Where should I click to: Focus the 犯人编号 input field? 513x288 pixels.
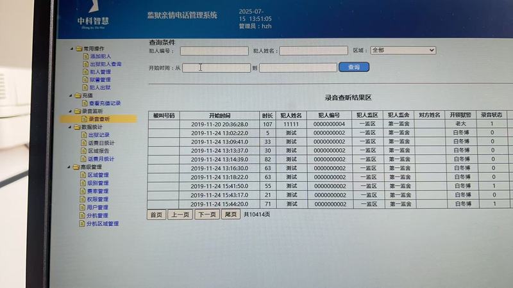[x=214, y=51]
